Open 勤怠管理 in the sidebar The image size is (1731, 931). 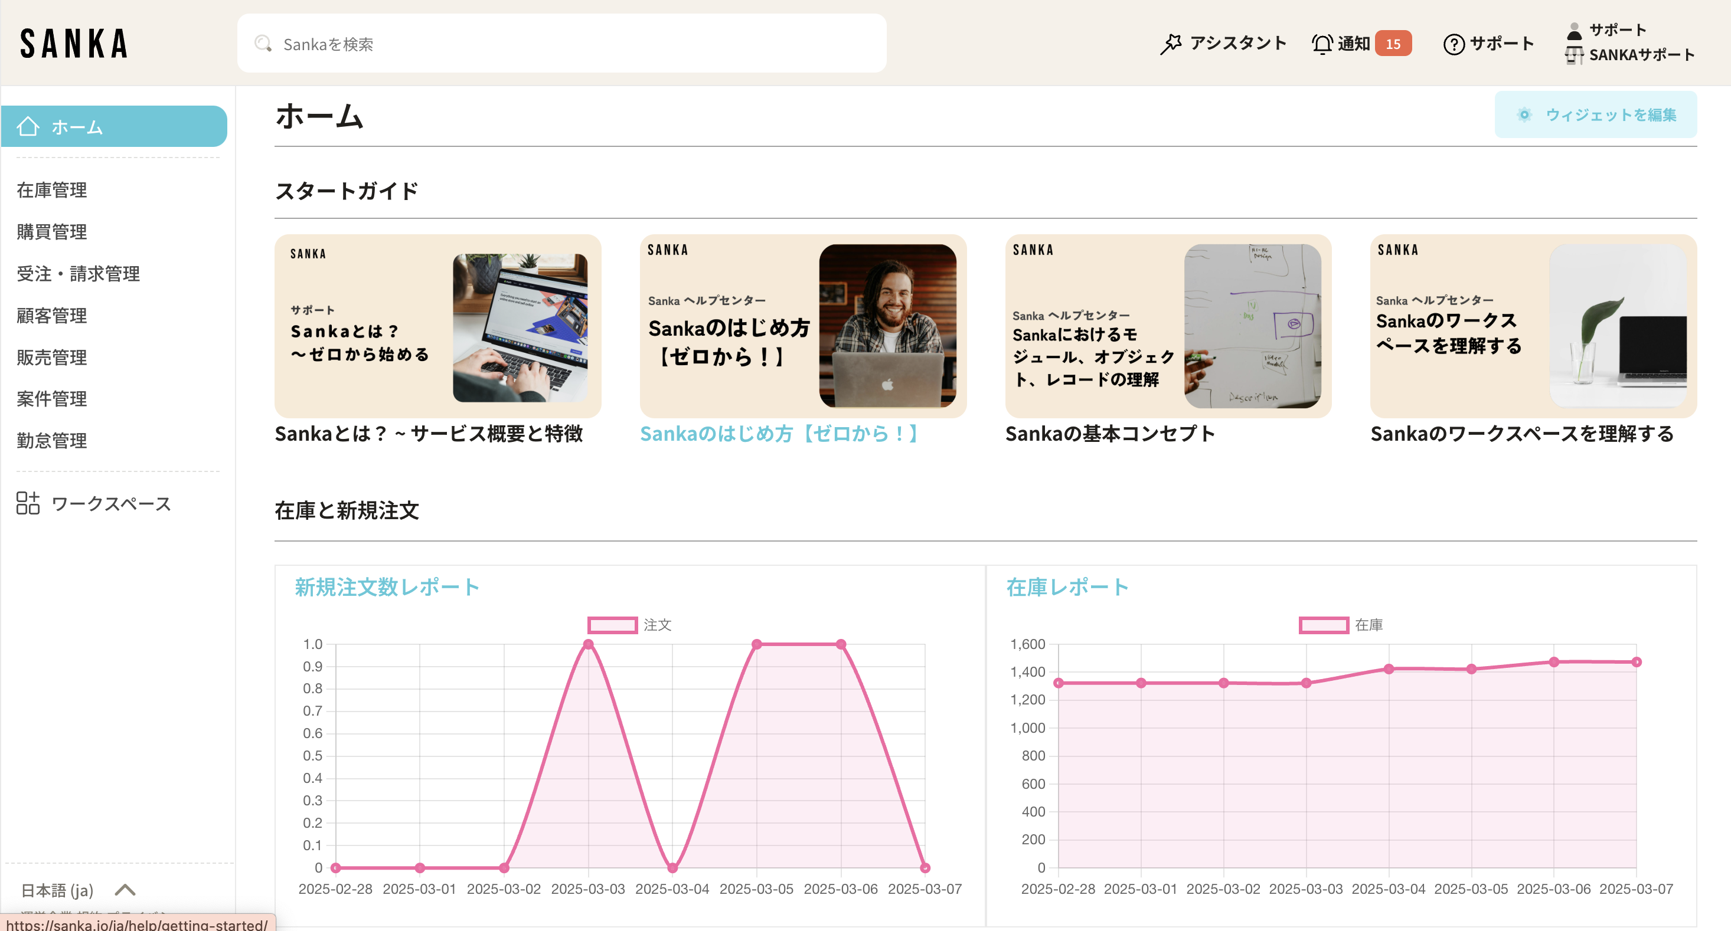(52, 441)
